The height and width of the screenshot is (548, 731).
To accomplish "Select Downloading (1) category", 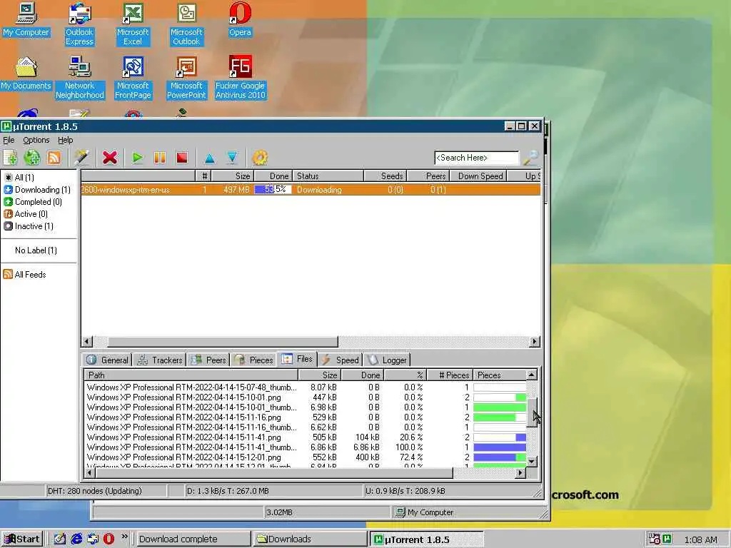I will pyautogui.click(x=37, y=190).
